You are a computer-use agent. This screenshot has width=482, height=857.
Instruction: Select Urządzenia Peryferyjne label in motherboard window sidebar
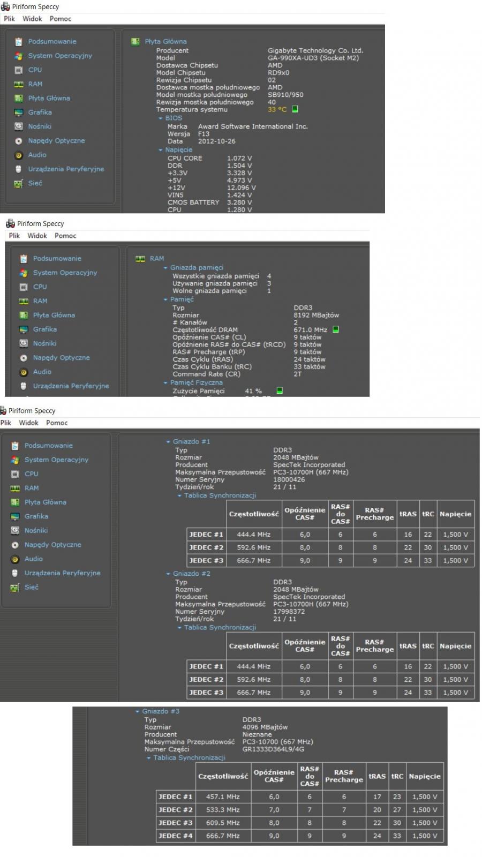66,169
